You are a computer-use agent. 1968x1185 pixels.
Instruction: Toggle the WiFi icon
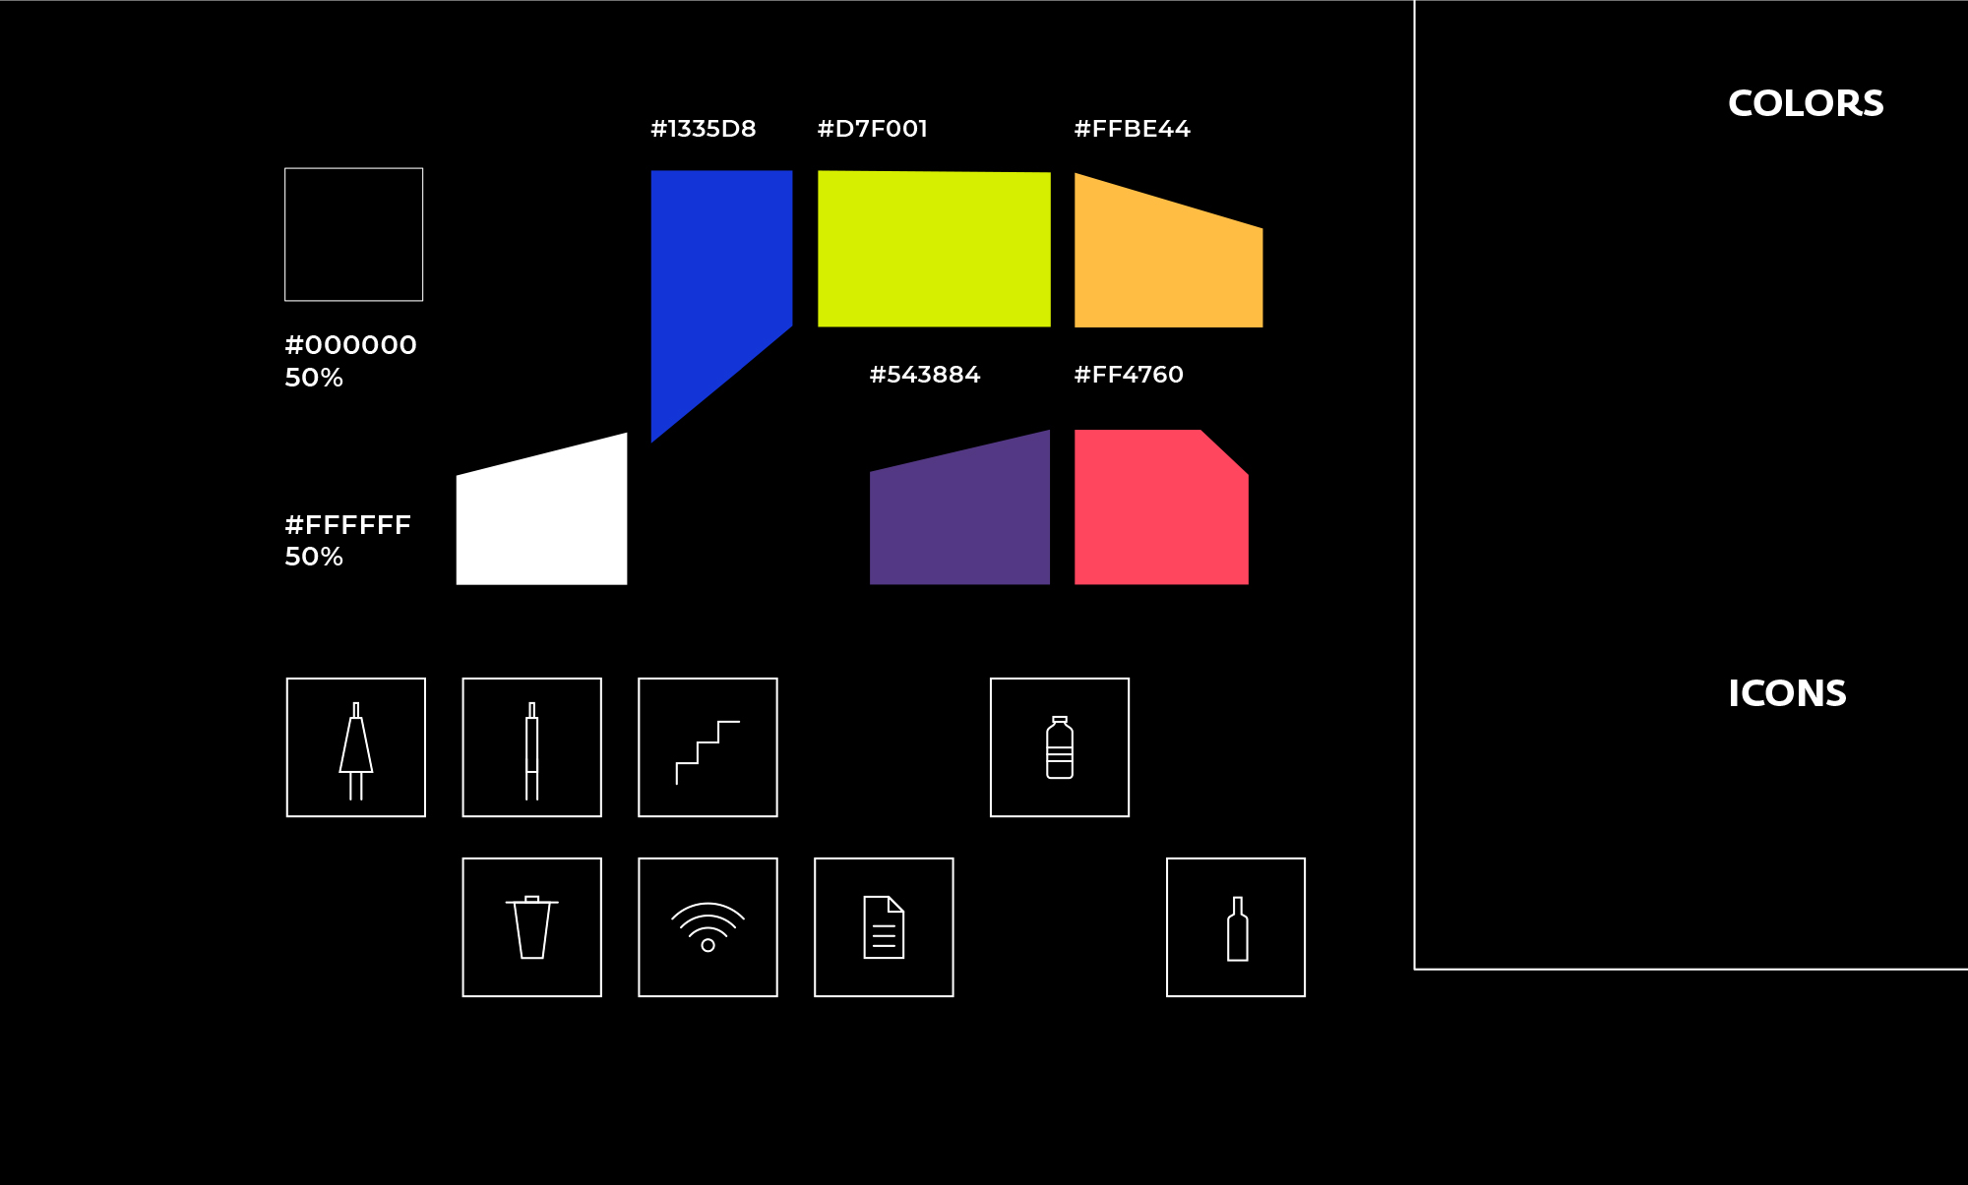[706, 933]
